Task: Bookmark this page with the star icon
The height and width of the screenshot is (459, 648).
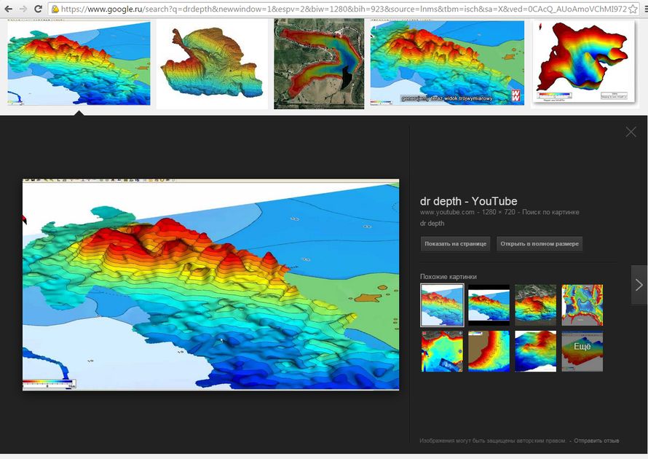Action: (x=632, y=9)
